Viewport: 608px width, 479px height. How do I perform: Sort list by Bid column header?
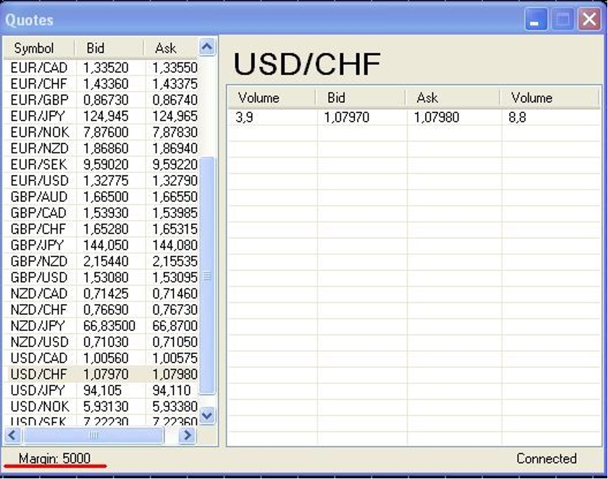(96, 48)
